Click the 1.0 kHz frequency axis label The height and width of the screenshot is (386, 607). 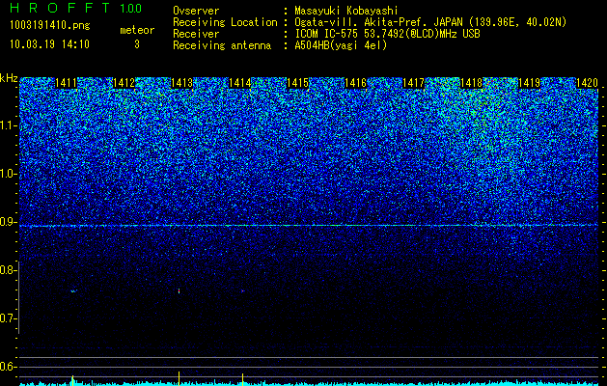point(8,174)
